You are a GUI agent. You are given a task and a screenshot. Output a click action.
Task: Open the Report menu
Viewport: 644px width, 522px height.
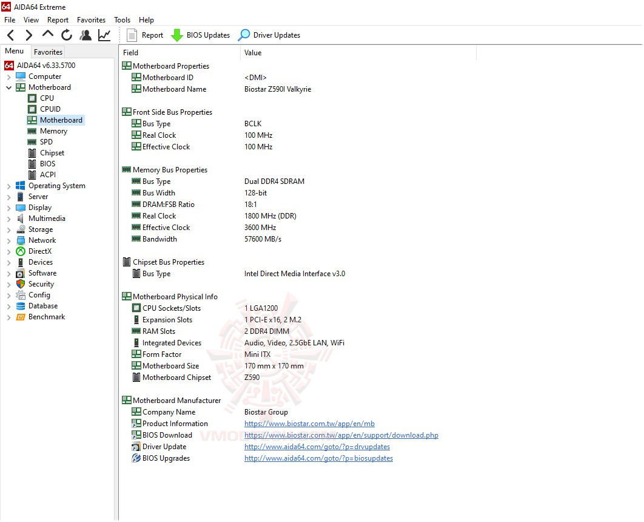point(58,20)
